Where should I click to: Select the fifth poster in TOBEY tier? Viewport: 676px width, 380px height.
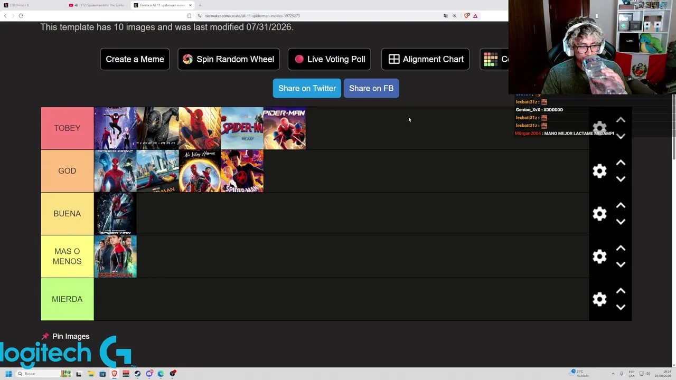coord(284,128)
